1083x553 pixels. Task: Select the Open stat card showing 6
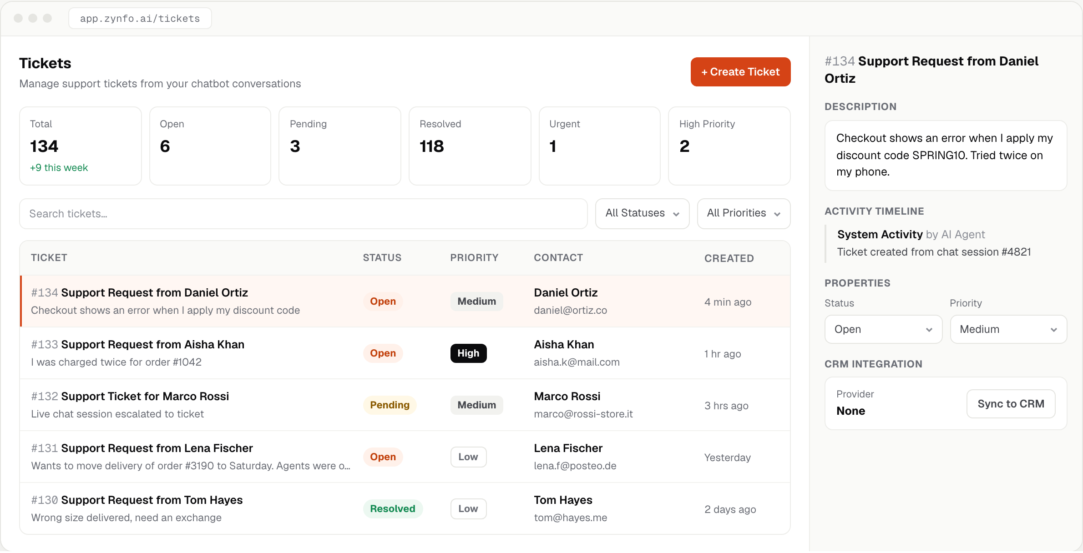[210, 146]
